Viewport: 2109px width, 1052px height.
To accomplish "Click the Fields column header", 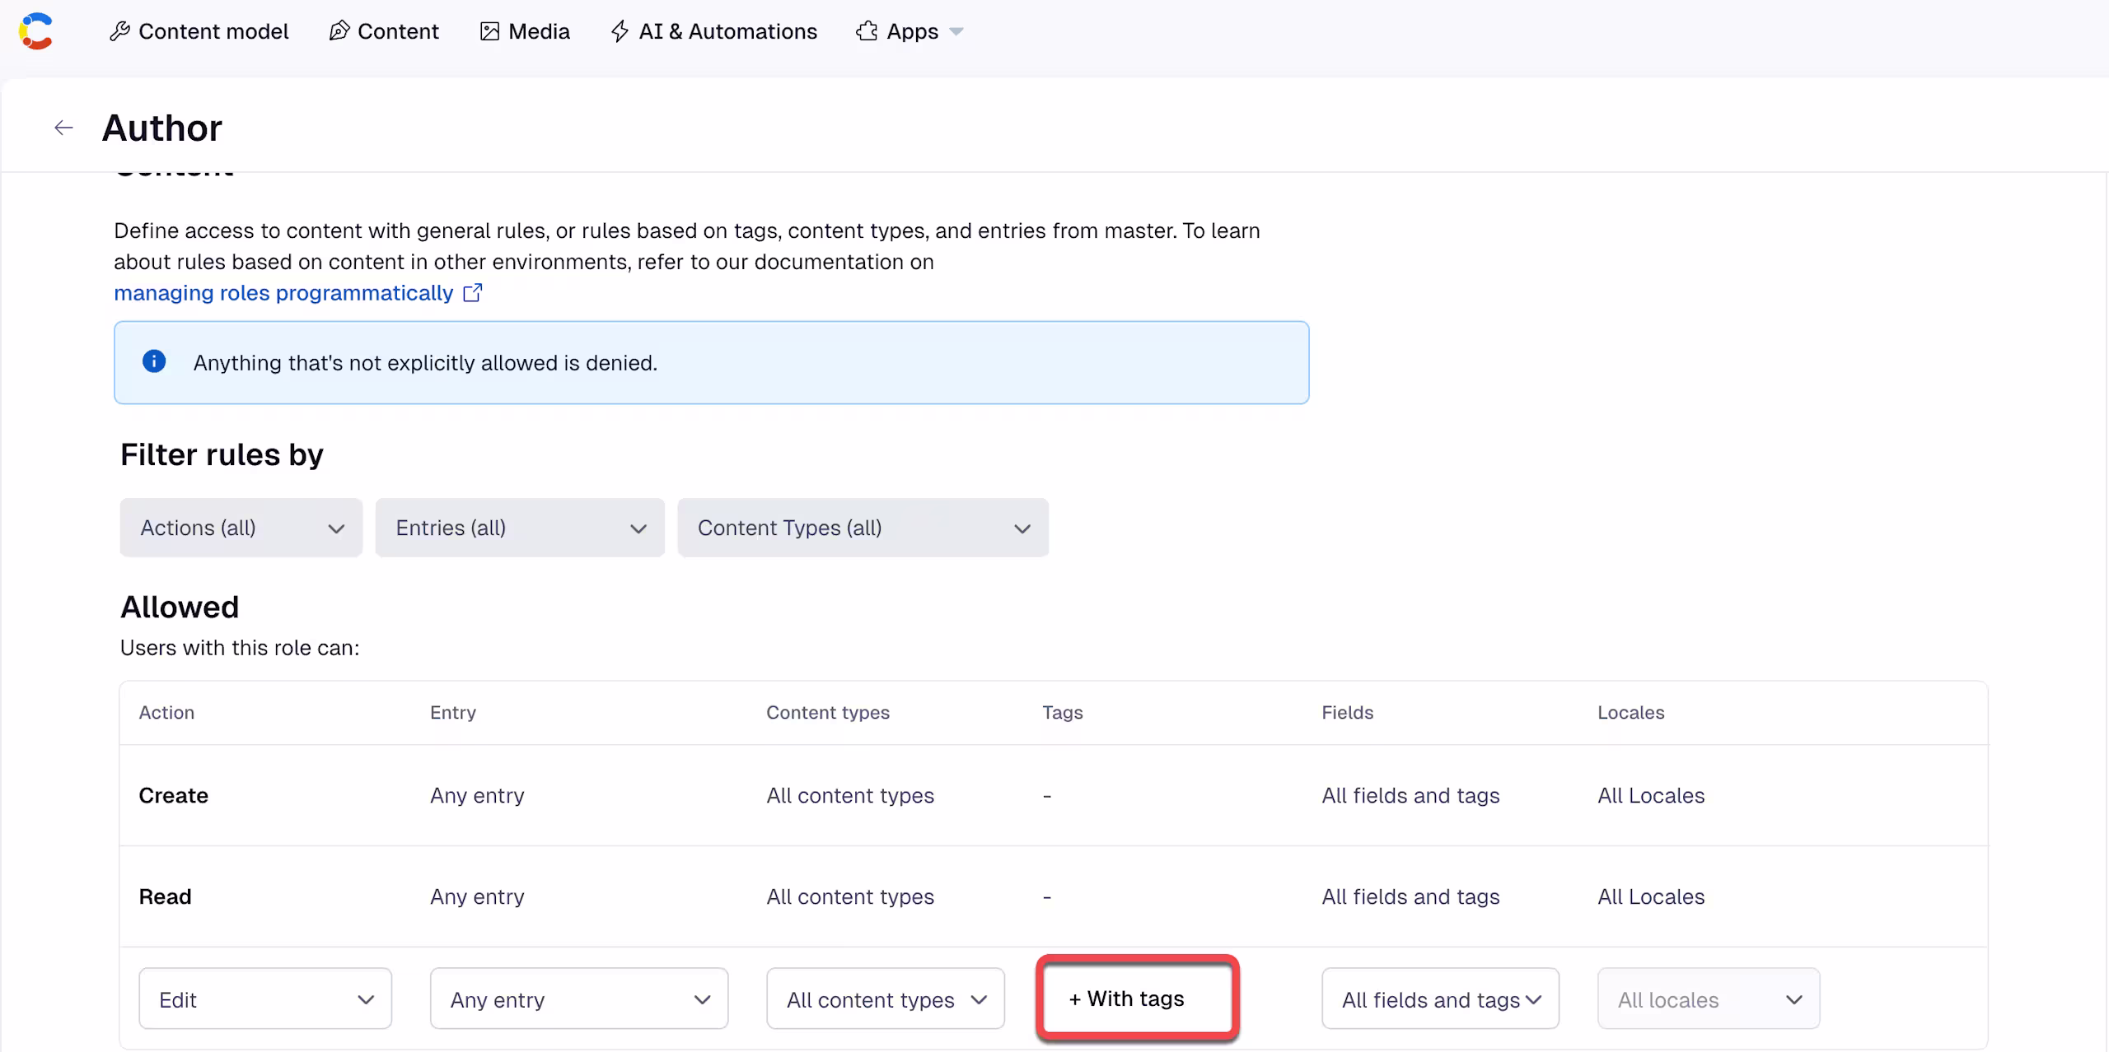I will coord(1347,712).
